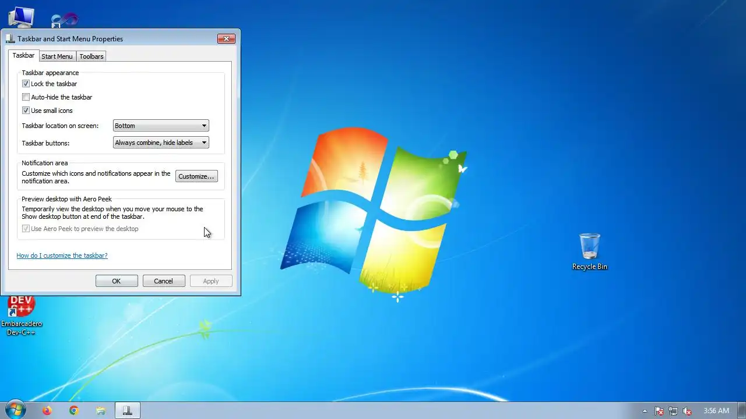
Task: Click the Show desktop button at the taskbar end
Action: click(742, 411)
